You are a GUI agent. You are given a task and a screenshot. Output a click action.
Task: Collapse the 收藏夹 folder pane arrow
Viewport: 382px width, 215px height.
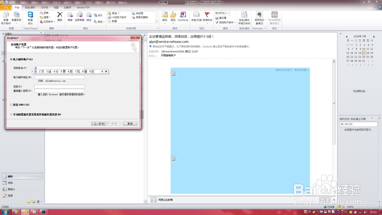tap(41, 33)
